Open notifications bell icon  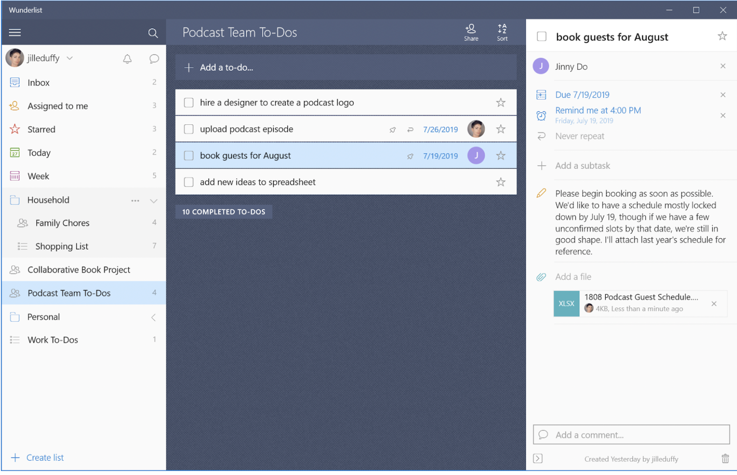(127, 59)
